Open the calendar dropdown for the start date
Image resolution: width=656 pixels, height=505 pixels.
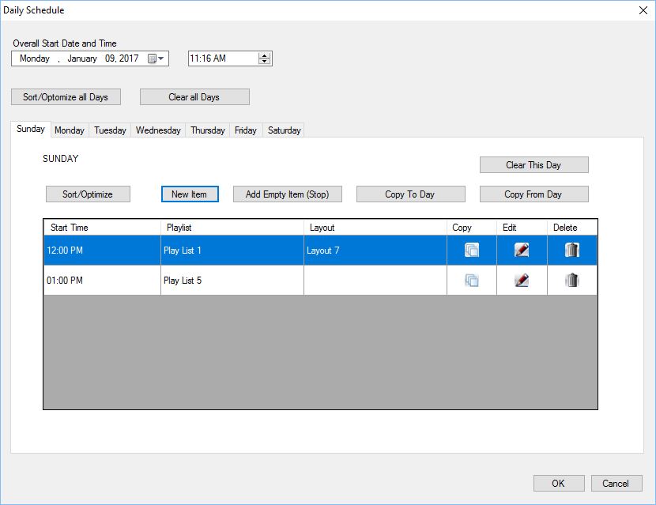156,58
